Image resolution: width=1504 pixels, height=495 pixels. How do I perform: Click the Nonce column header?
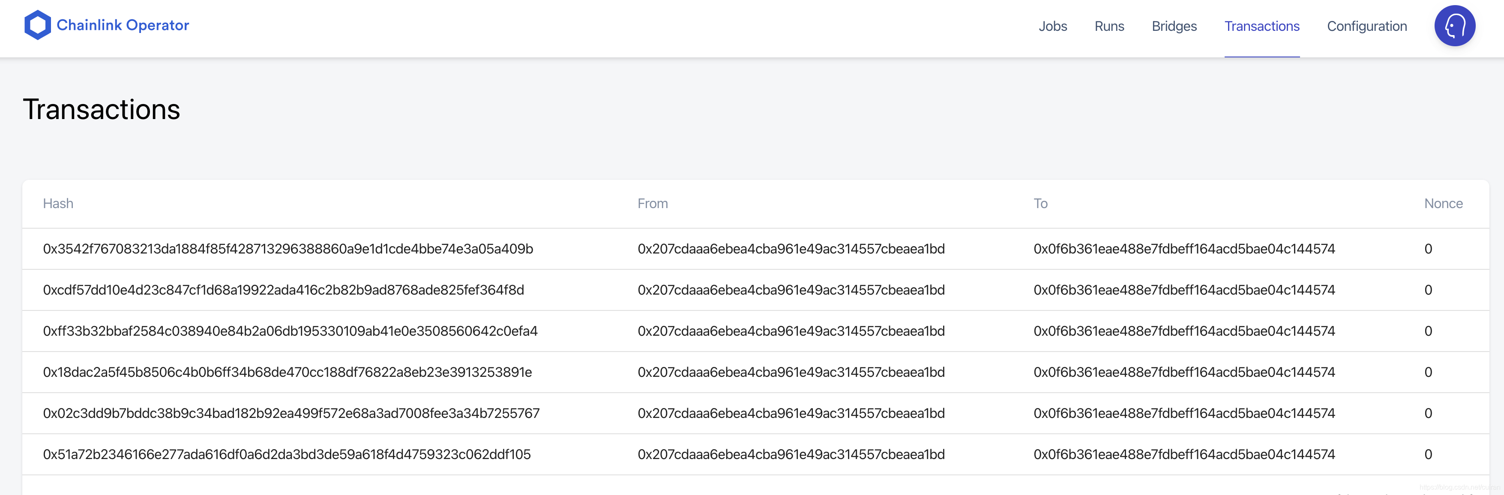tap(1443, 204)
